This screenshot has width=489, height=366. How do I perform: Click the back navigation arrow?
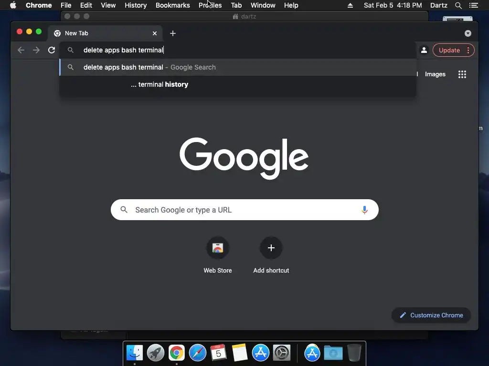21,50
